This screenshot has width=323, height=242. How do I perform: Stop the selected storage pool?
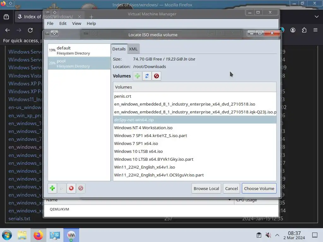pyautogui.click(x=71, y=188)
